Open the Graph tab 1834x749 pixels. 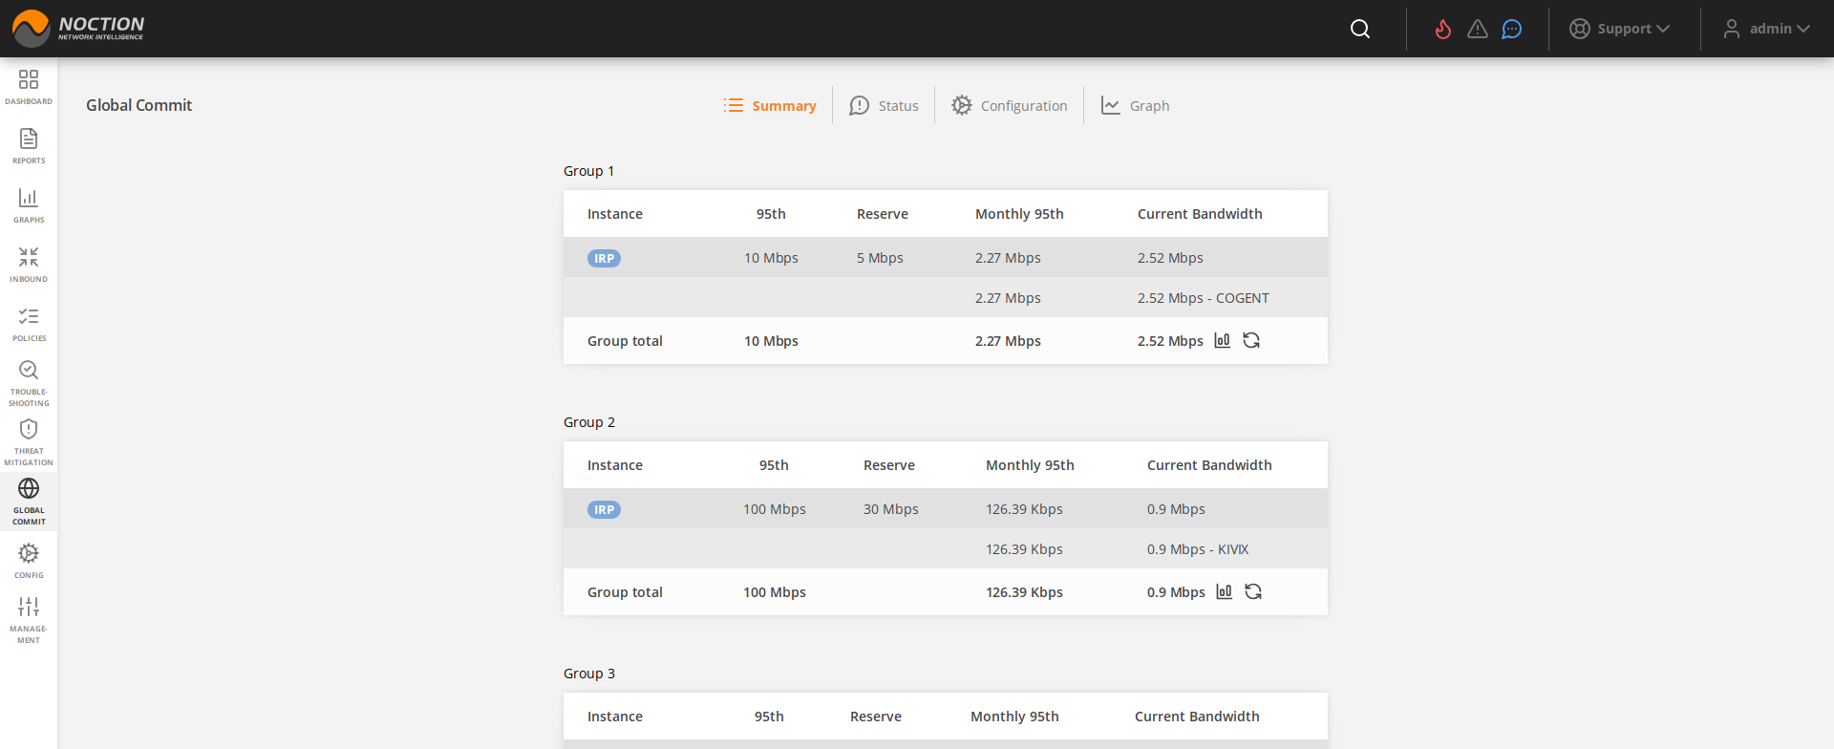click(1136, 105)
